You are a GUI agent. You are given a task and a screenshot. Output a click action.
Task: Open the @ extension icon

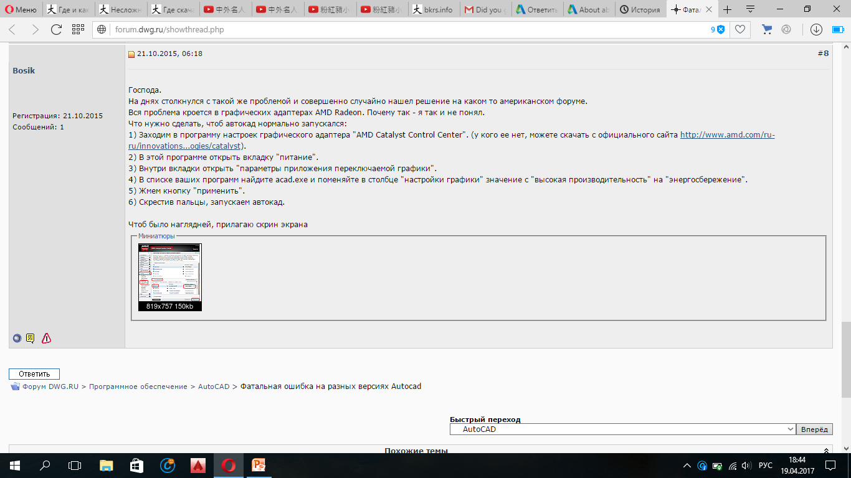[786, 29]
